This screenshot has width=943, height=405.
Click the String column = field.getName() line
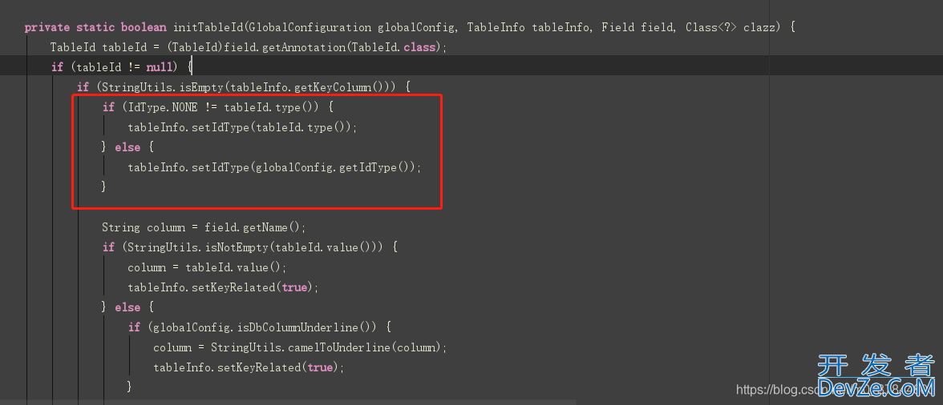pos(204,227)
